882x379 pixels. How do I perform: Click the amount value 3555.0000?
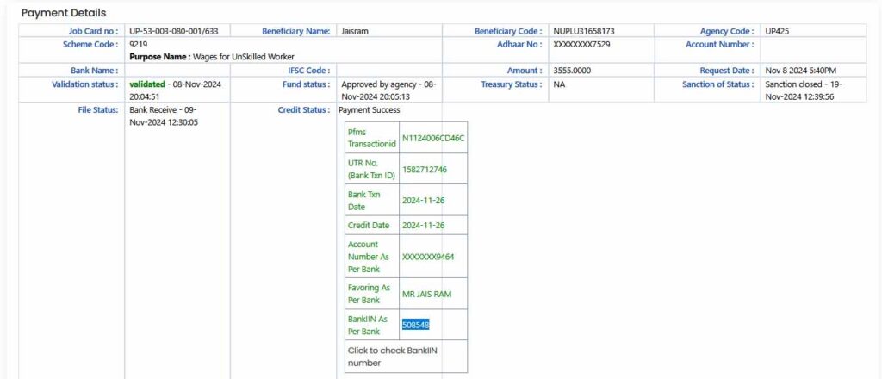point(574,71)
